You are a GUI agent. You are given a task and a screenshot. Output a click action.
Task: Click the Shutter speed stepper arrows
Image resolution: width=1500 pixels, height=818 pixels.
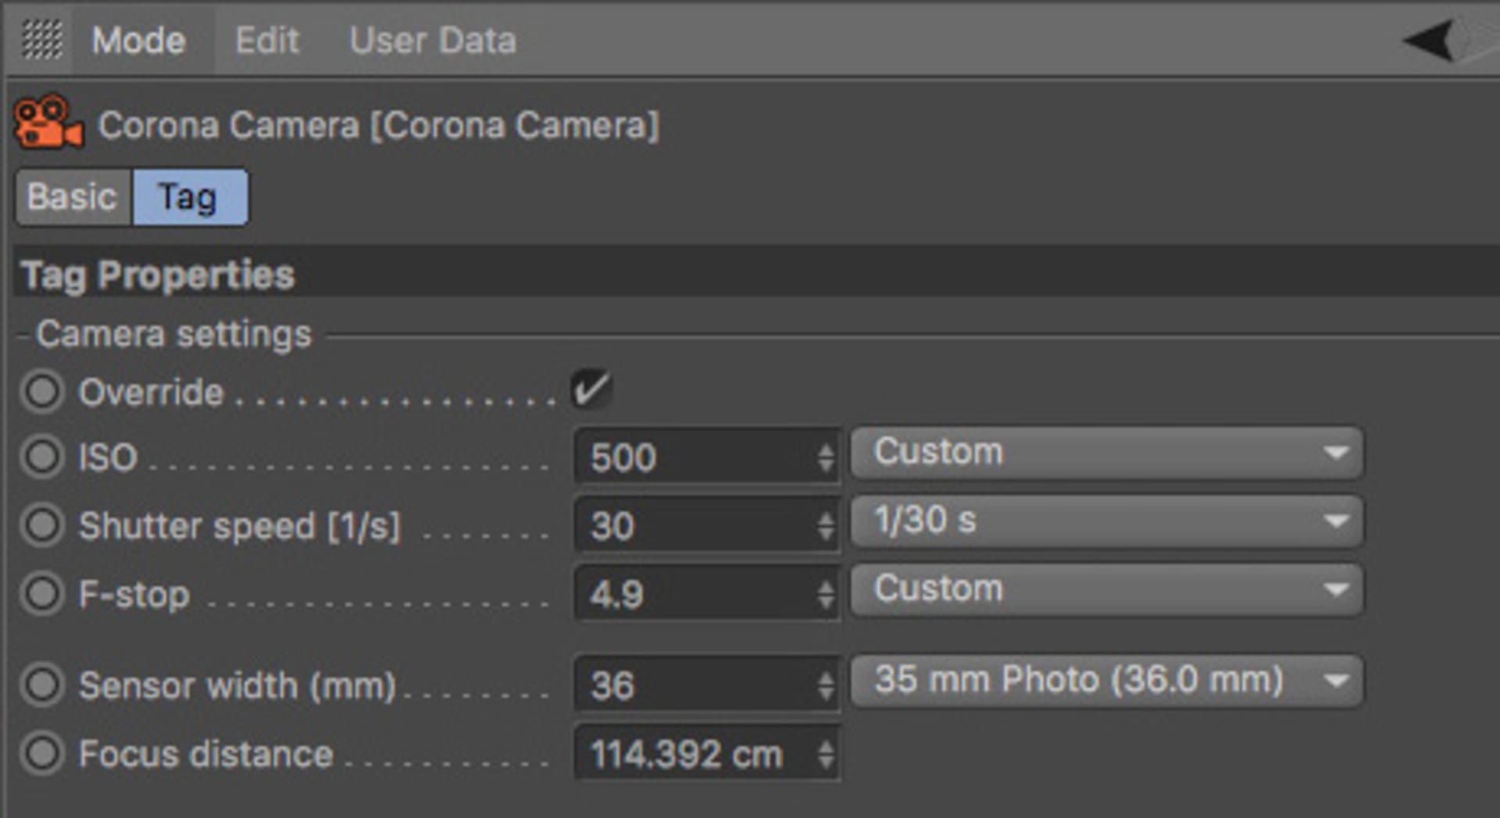826,526
